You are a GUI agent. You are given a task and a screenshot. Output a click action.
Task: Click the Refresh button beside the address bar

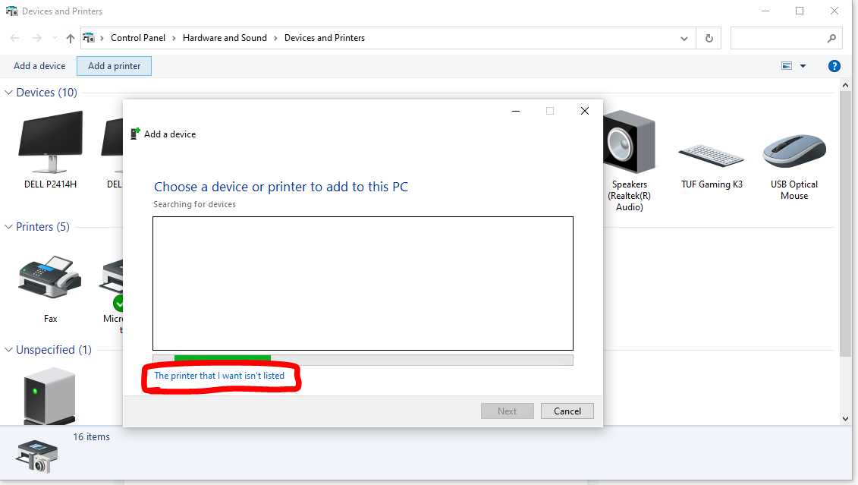[x=709, y=38]
